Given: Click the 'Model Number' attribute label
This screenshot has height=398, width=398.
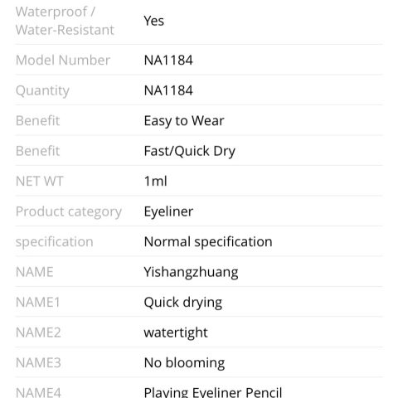Looking at the screenshot, I should pos(63,60).
